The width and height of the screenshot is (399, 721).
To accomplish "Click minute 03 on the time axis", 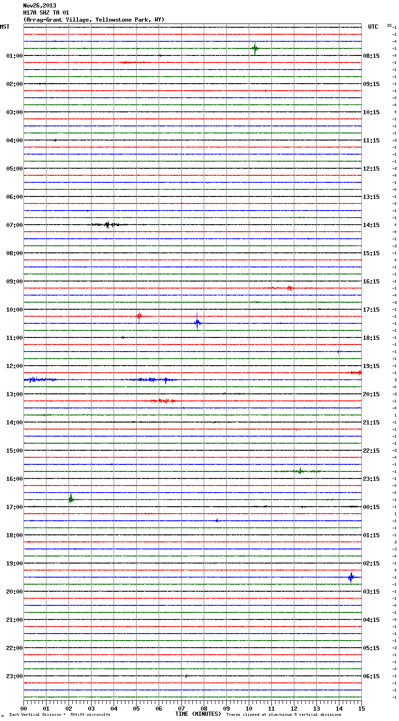I will coord(91,708).
